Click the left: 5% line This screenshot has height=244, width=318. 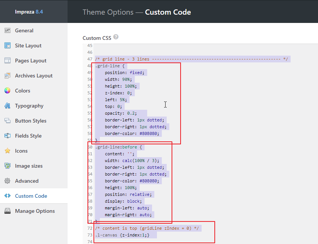pos(116,100)
